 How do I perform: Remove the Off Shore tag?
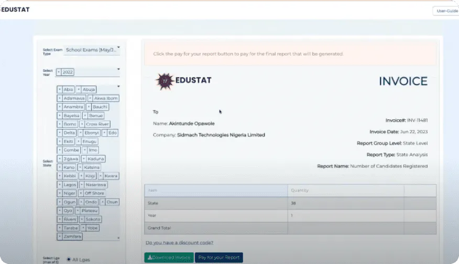coord(81,193)
